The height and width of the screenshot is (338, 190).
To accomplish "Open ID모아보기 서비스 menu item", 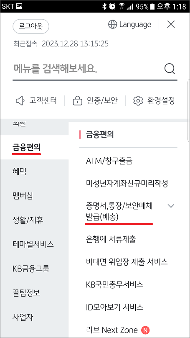I will coord(114,307).
